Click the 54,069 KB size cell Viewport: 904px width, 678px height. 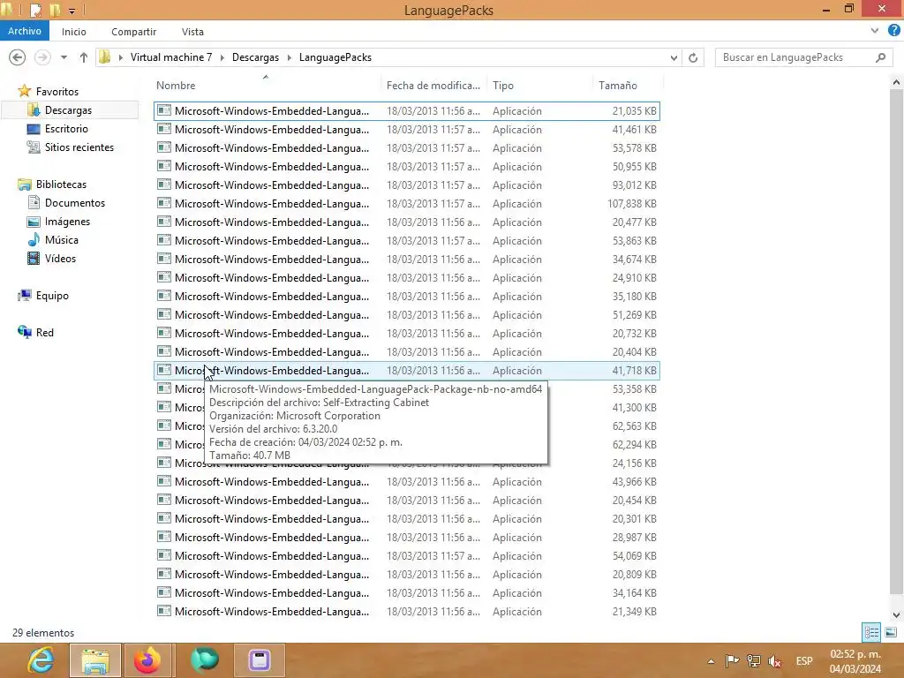pyautogui.click(x=634, y=556)
